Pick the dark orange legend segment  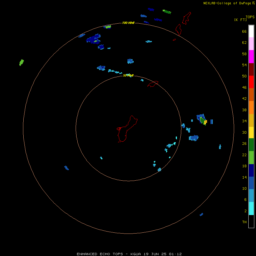[x=251, y=94]
